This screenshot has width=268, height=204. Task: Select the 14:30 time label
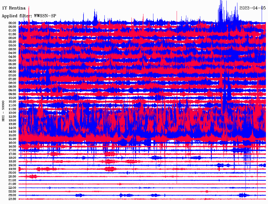tap(12, 132)
